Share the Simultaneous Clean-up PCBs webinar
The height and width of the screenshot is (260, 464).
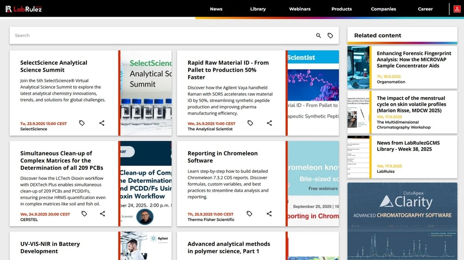point(103,214)
